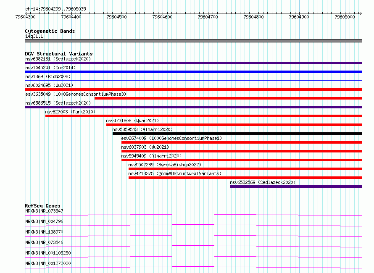374x273 pixels.
Task: Open transcript NRXN3|NM_001105250
Action: click(x=48, y=253)
